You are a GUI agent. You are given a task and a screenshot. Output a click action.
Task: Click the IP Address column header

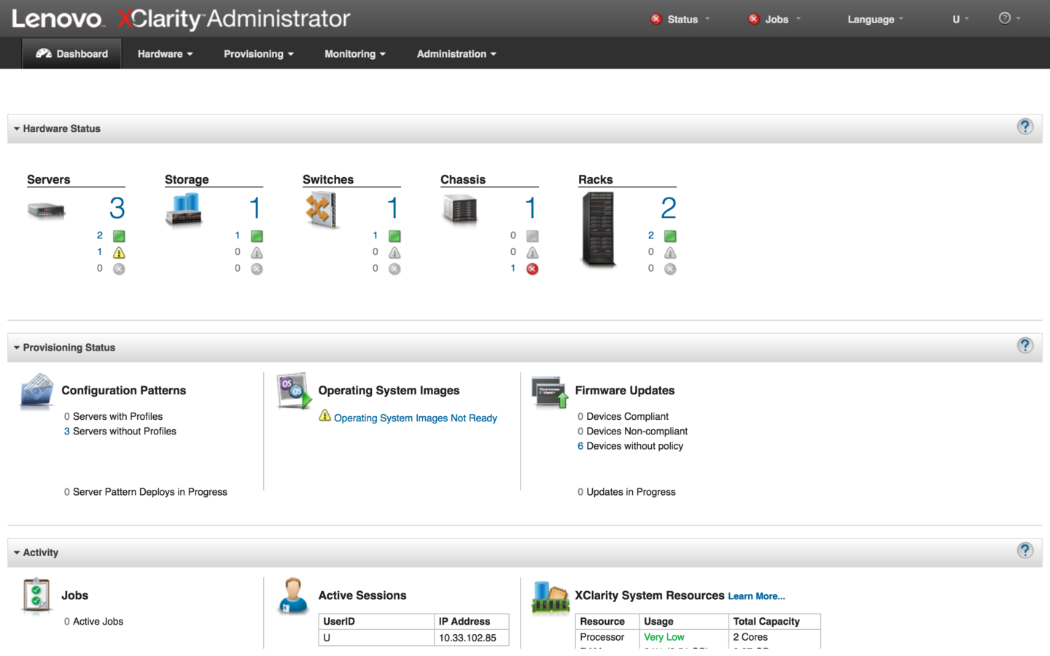[x=472, y=622]
